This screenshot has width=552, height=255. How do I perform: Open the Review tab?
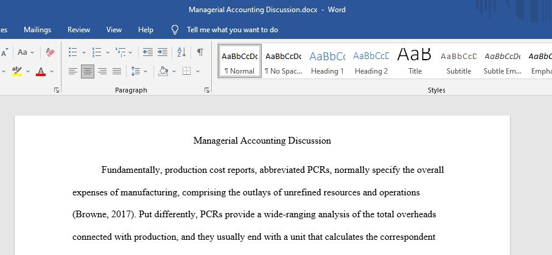[79, 30]
